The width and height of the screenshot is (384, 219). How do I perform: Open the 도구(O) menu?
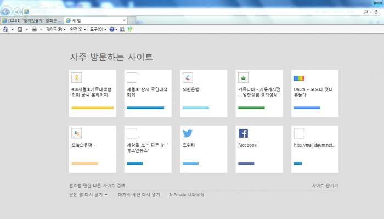98,30
